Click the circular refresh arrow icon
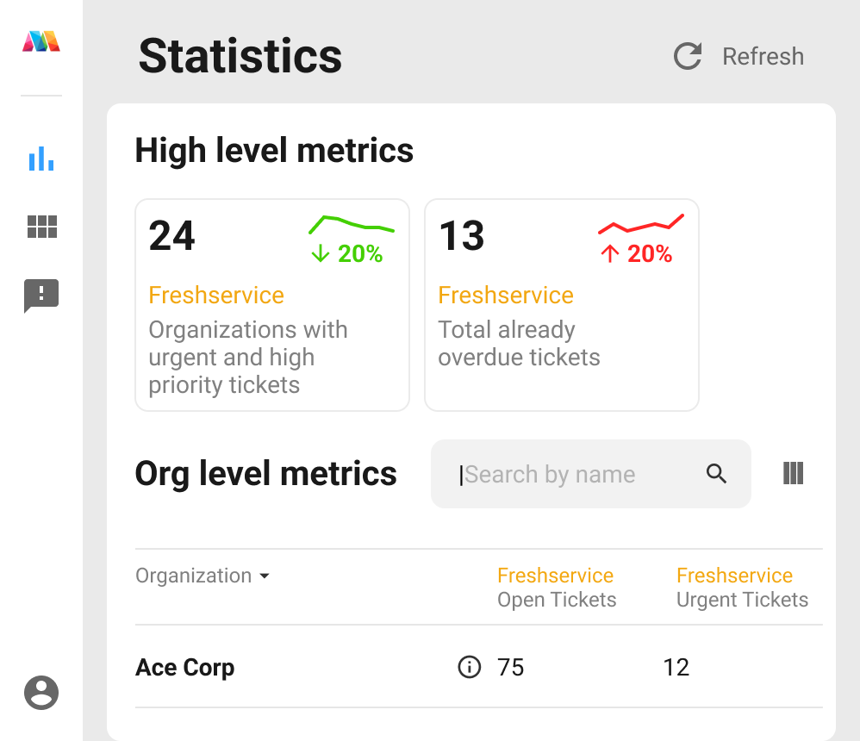Viewport: 860px width, 741px height. (x=688, y=57)
